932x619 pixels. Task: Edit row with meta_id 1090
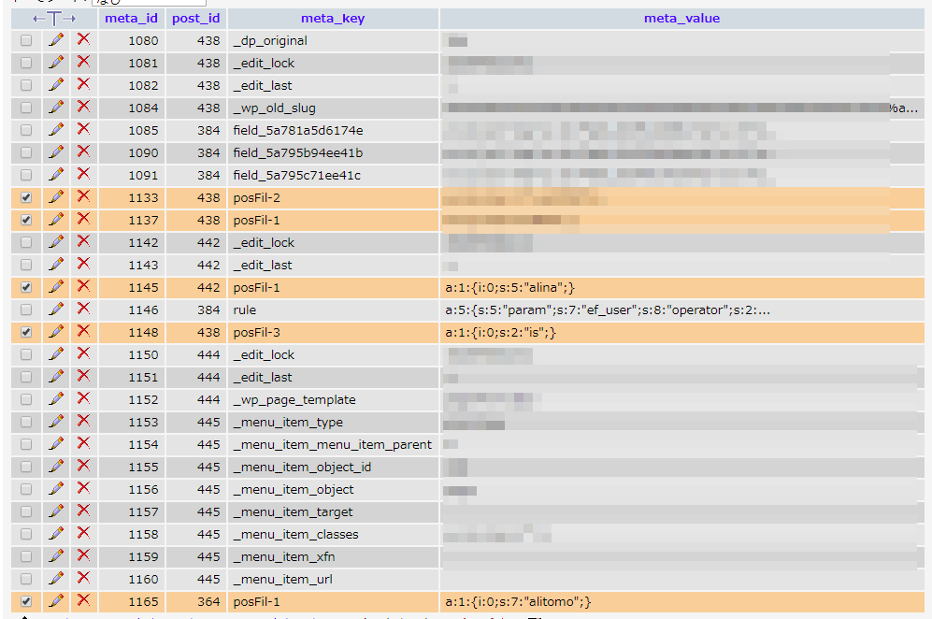(56, 152)
